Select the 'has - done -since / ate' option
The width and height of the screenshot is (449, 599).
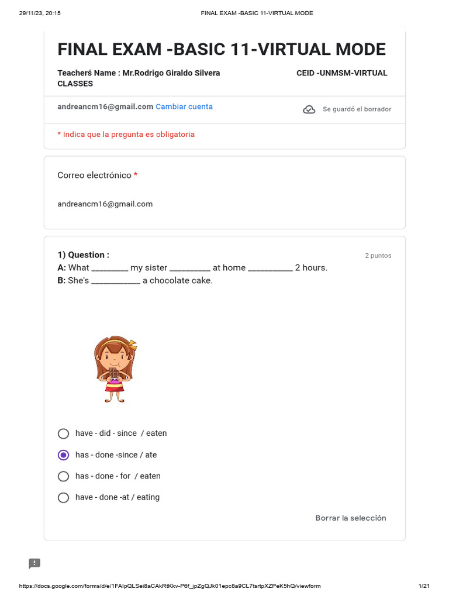(x=64, y=455)
